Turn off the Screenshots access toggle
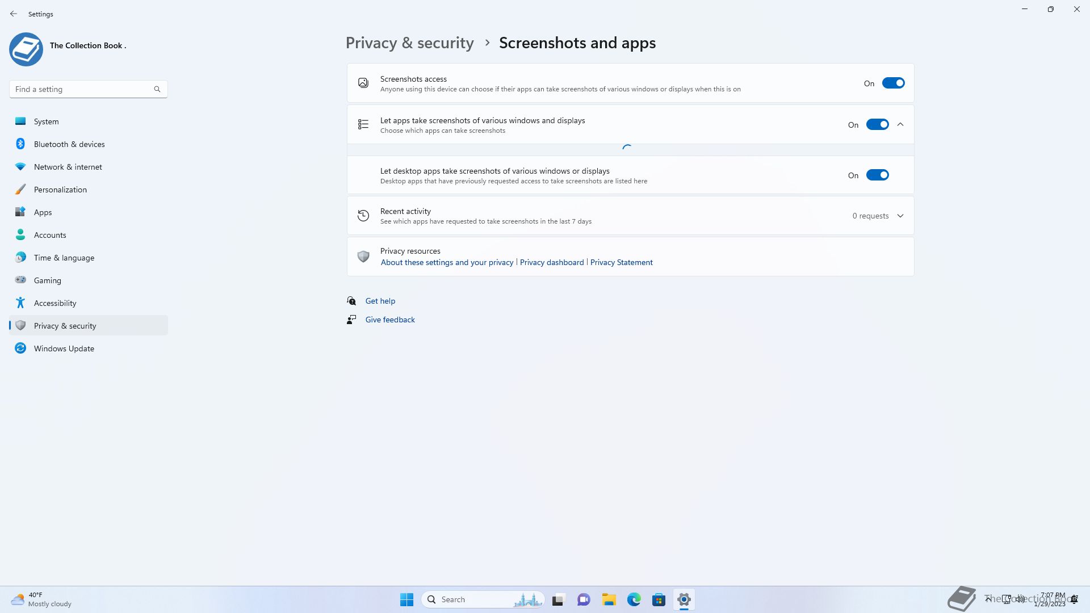1090x613 pixels. coord(893,83)
